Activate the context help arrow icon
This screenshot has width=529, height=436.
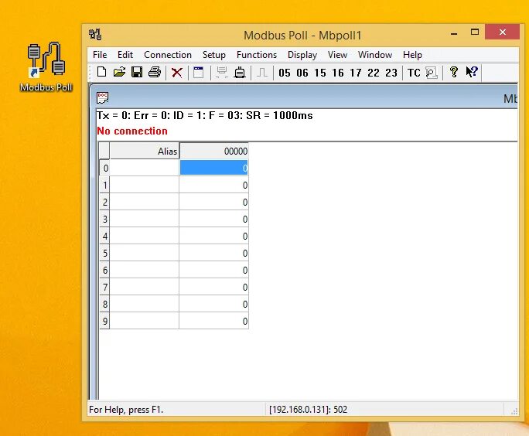472,72
